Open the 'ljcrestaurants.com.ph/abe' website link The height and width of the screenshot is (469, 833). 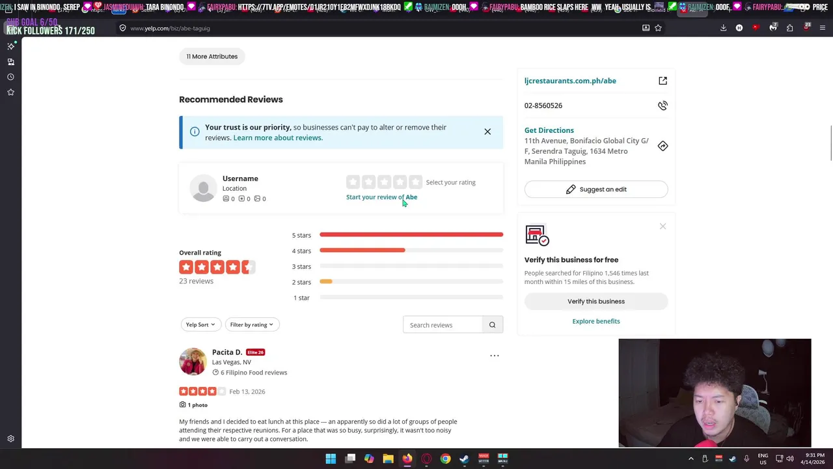click(570, 81)
